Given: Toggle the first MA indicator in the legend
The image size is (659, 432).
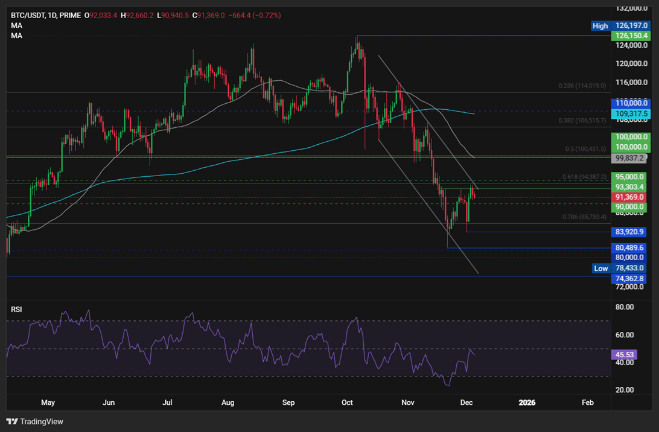Looking at the screenshot, I should coord(16,25).
